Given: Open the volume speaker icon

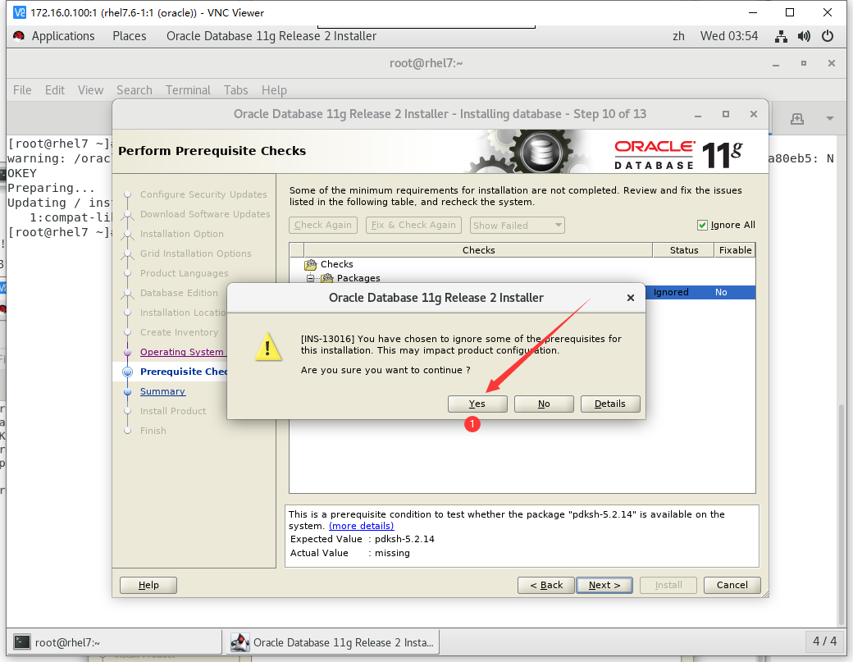Looking at the screenshot, I should click(x=804, y=36).
